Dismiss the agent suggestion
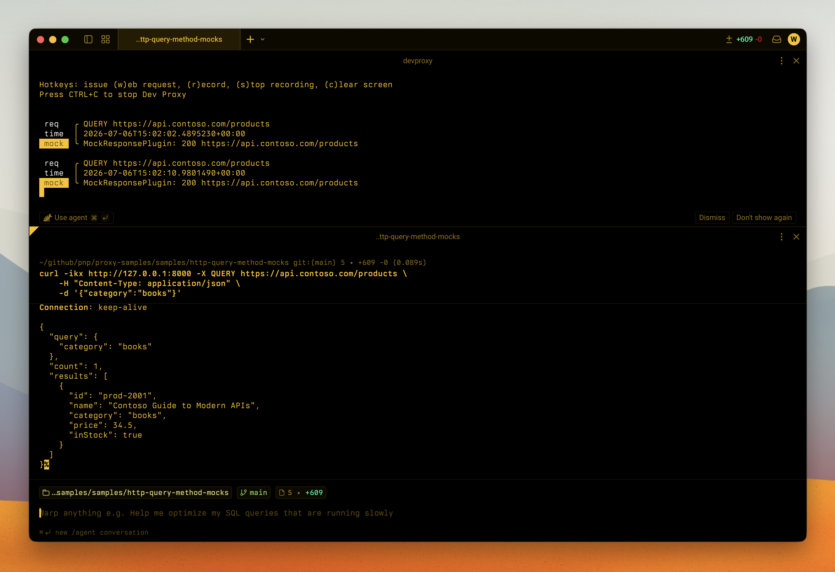Image resolution: width=835 pixels, height=572 pixels. click(712, 218)
